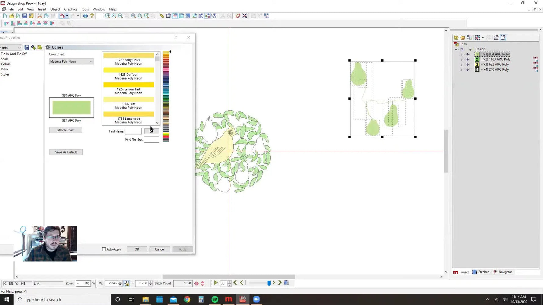Image resolution: width=543 pixels, height=305 pixels.
Task: Open Design Shop Pro from the taskbar
Action: 242,299
